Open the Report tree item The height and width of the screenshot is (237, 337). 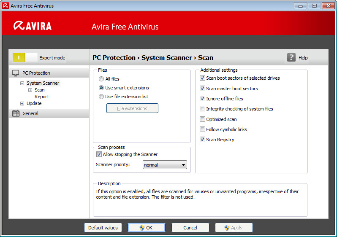pyautogui.click(x=42, y=97)
